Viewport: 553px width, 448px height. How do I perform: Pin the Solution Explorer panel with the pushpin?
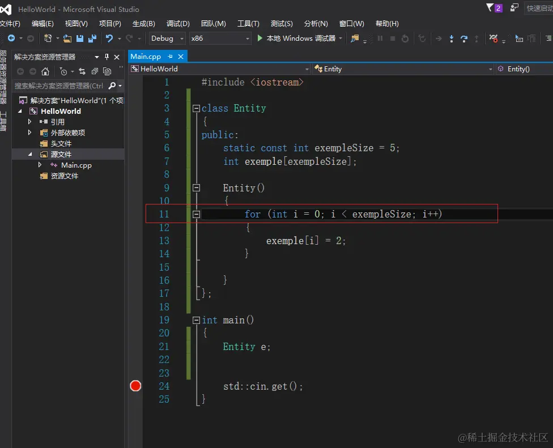[x=107, y=57]
